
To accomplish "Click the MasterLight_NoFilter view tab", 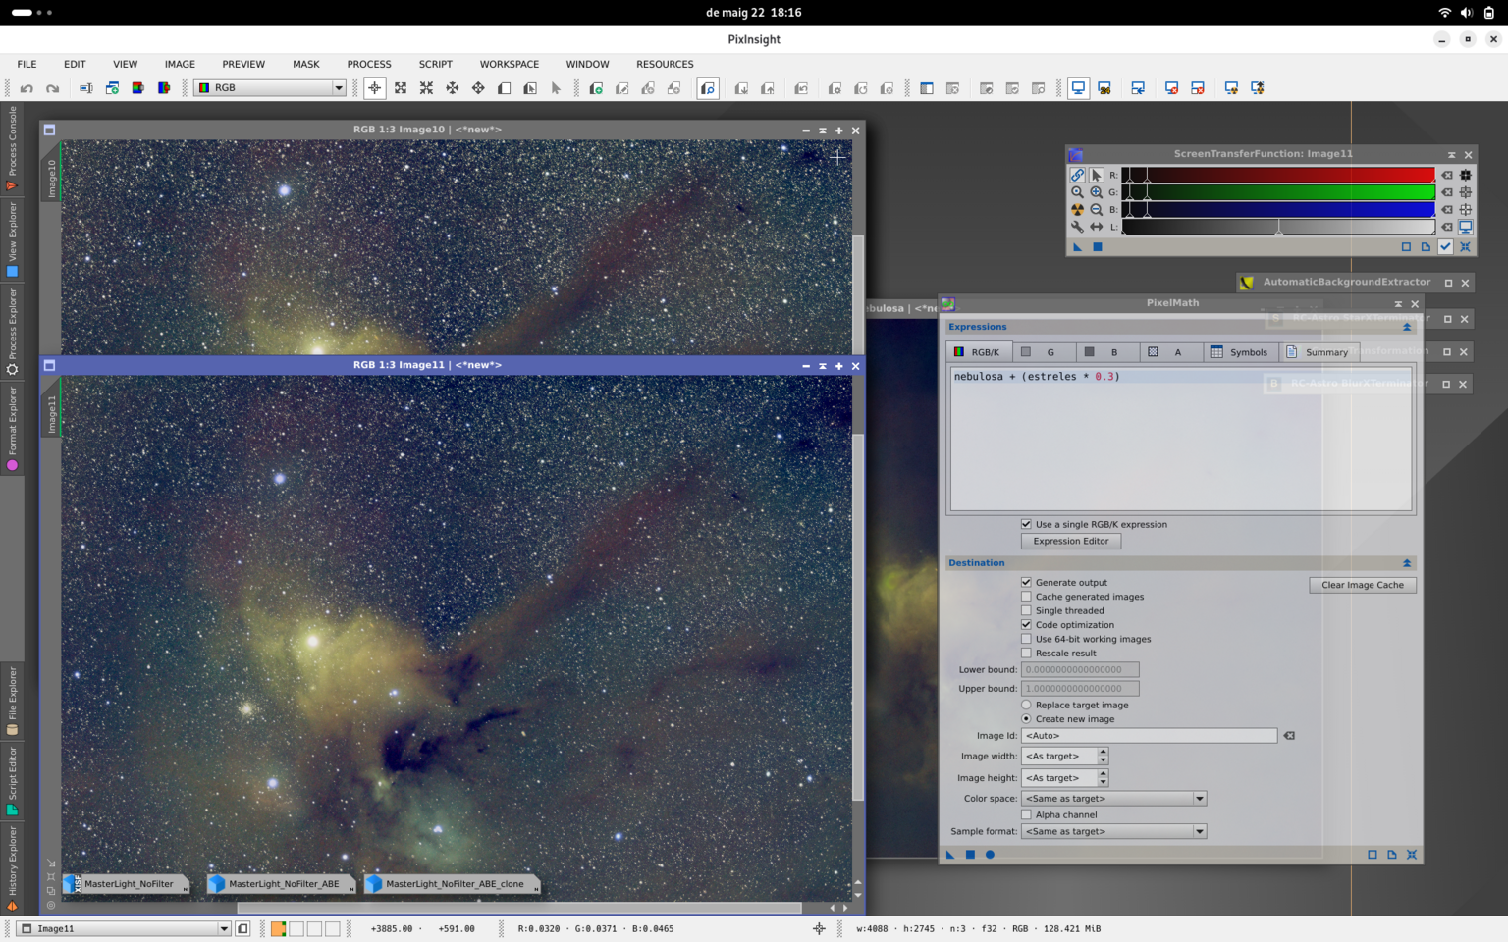I will point(126,884).
